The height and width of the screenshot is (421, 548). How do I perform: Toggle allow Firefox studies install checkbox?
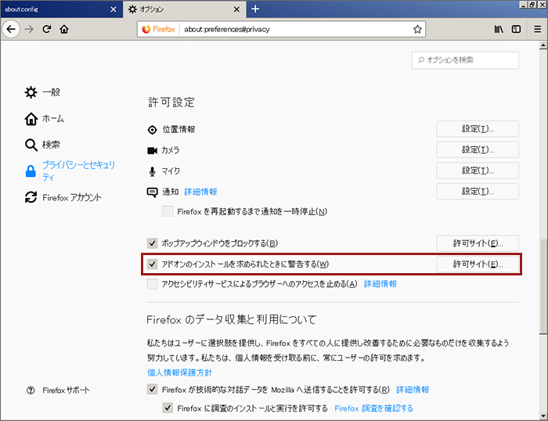[x=168, y=408]
